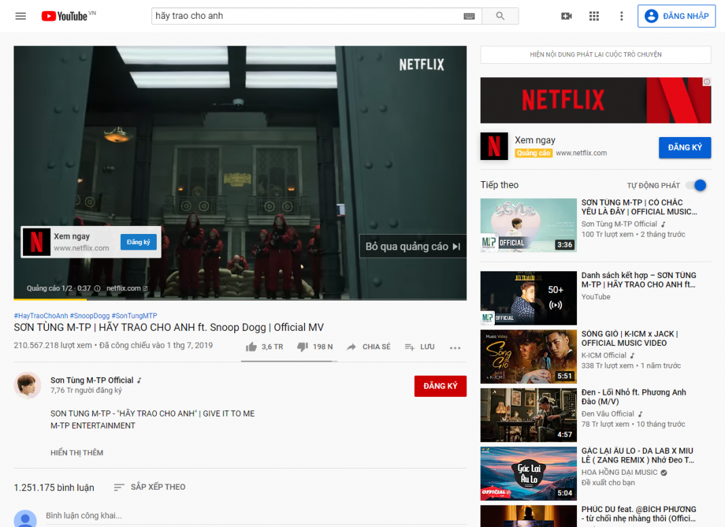The width and height of the screenshot is (725, 527).
Task: Open the three-dot settings menu in header
Action: coord(621,16)
